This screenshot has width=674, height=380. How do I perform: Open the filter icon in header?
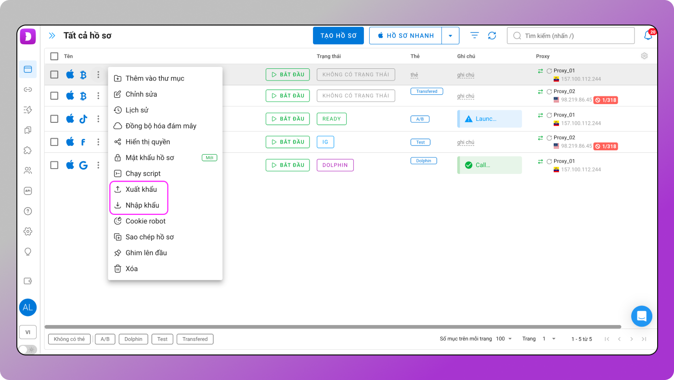[x=475, y=36]
